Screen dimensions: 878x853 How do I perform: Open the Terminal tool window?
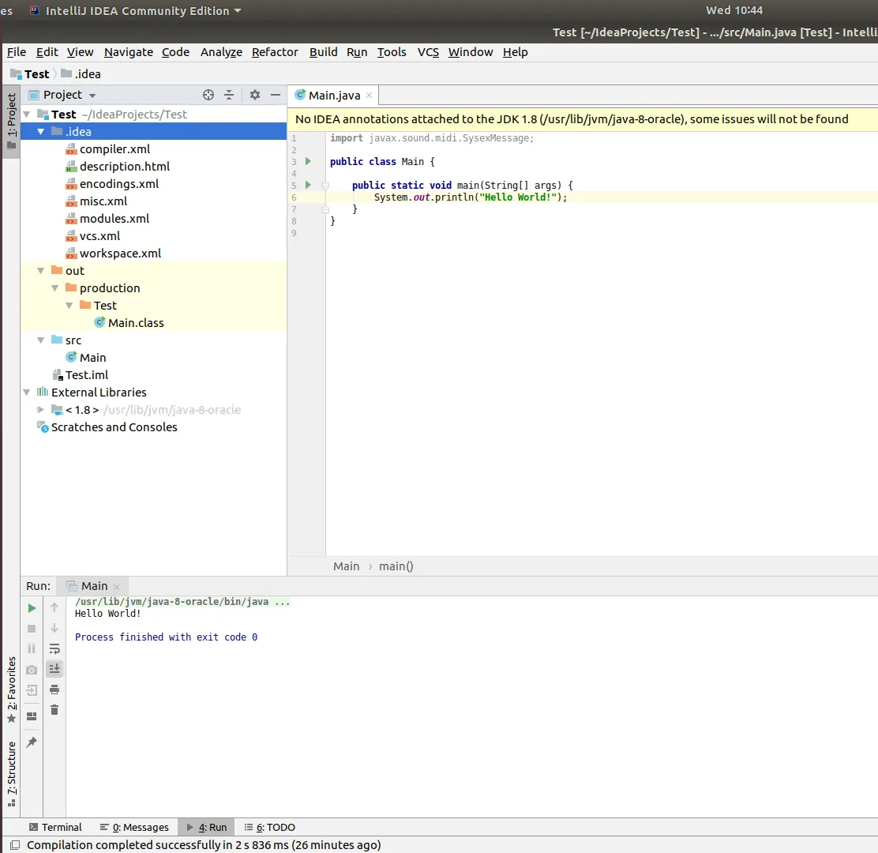(x=54, y=827)
